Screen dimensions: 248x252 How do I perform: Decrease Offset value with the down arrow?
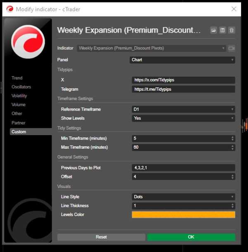[233, 178]
